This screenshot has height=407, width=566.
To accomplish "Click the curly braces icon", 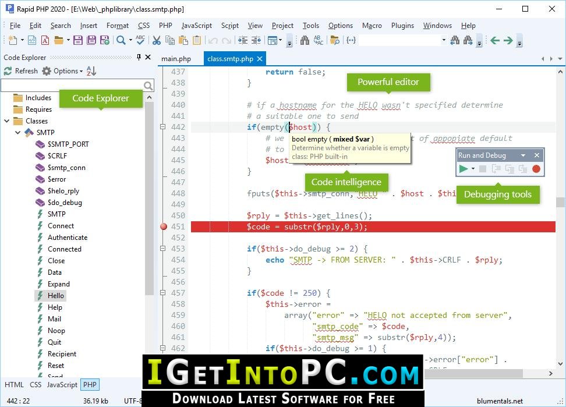I will 351,40.
